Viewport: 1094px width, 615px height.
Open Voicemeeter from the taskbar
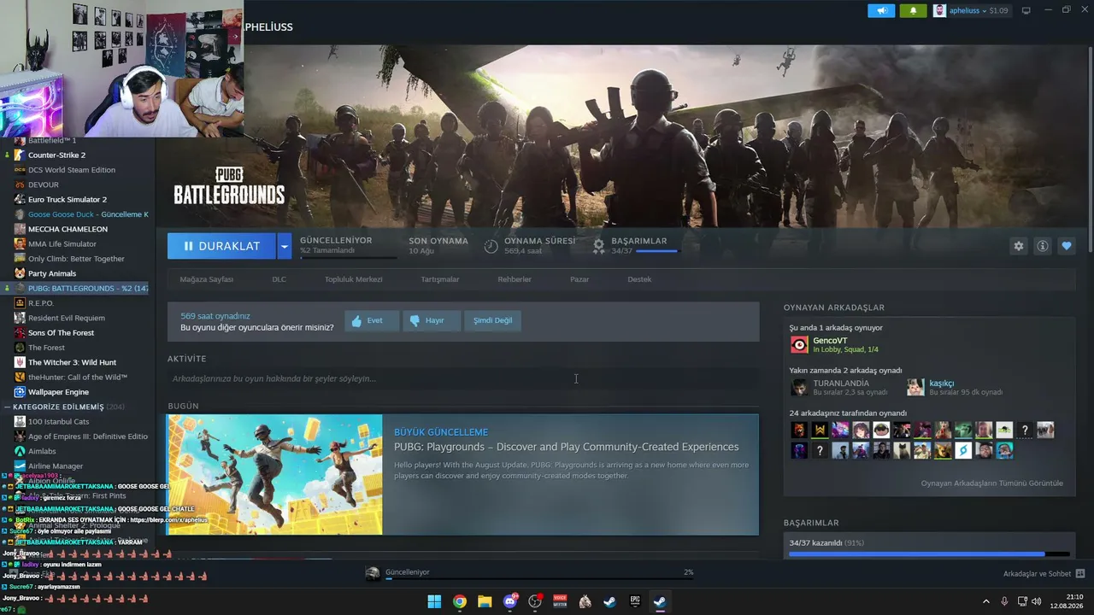(560, 601)
